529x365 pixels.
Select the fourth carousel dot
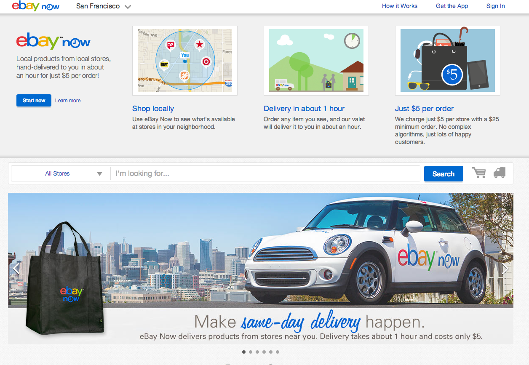point(264,352)
